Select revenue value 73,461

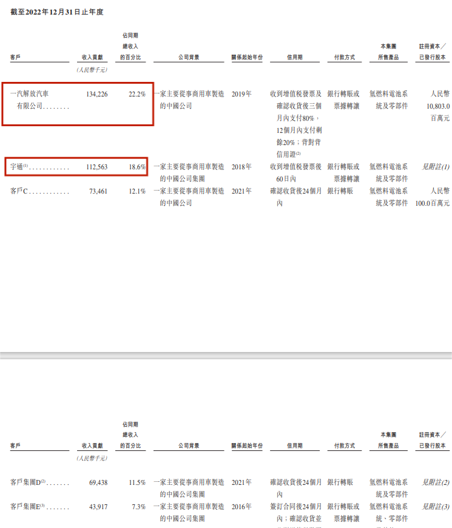click(x=98, y=191)
